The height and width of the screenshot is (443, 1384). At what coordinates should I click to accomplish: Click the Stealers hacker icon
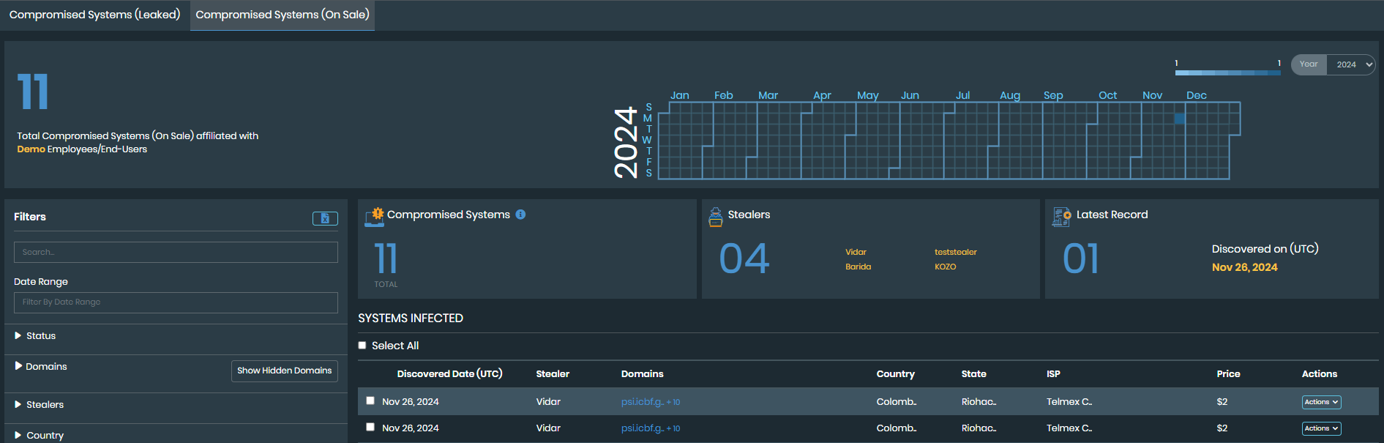(716, 216)
